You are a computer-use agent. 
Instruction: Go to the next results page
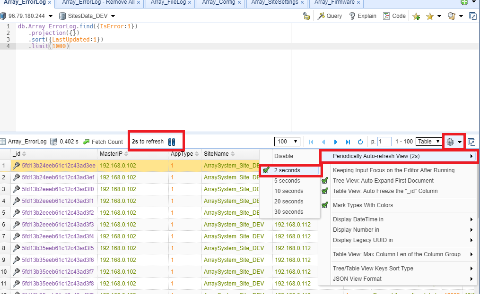[335, 142]
